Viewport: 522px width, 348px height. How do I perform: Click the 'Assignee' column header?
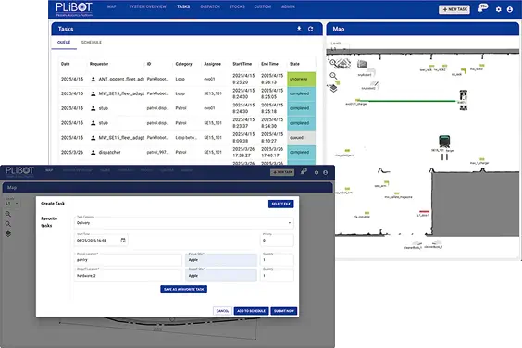212,64
